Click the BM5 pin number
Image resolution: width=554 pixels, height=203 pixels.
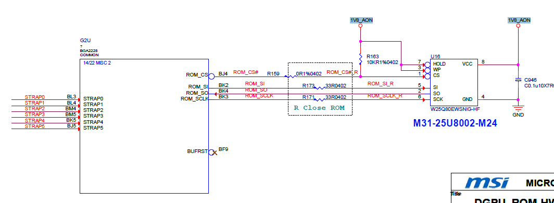71,114
